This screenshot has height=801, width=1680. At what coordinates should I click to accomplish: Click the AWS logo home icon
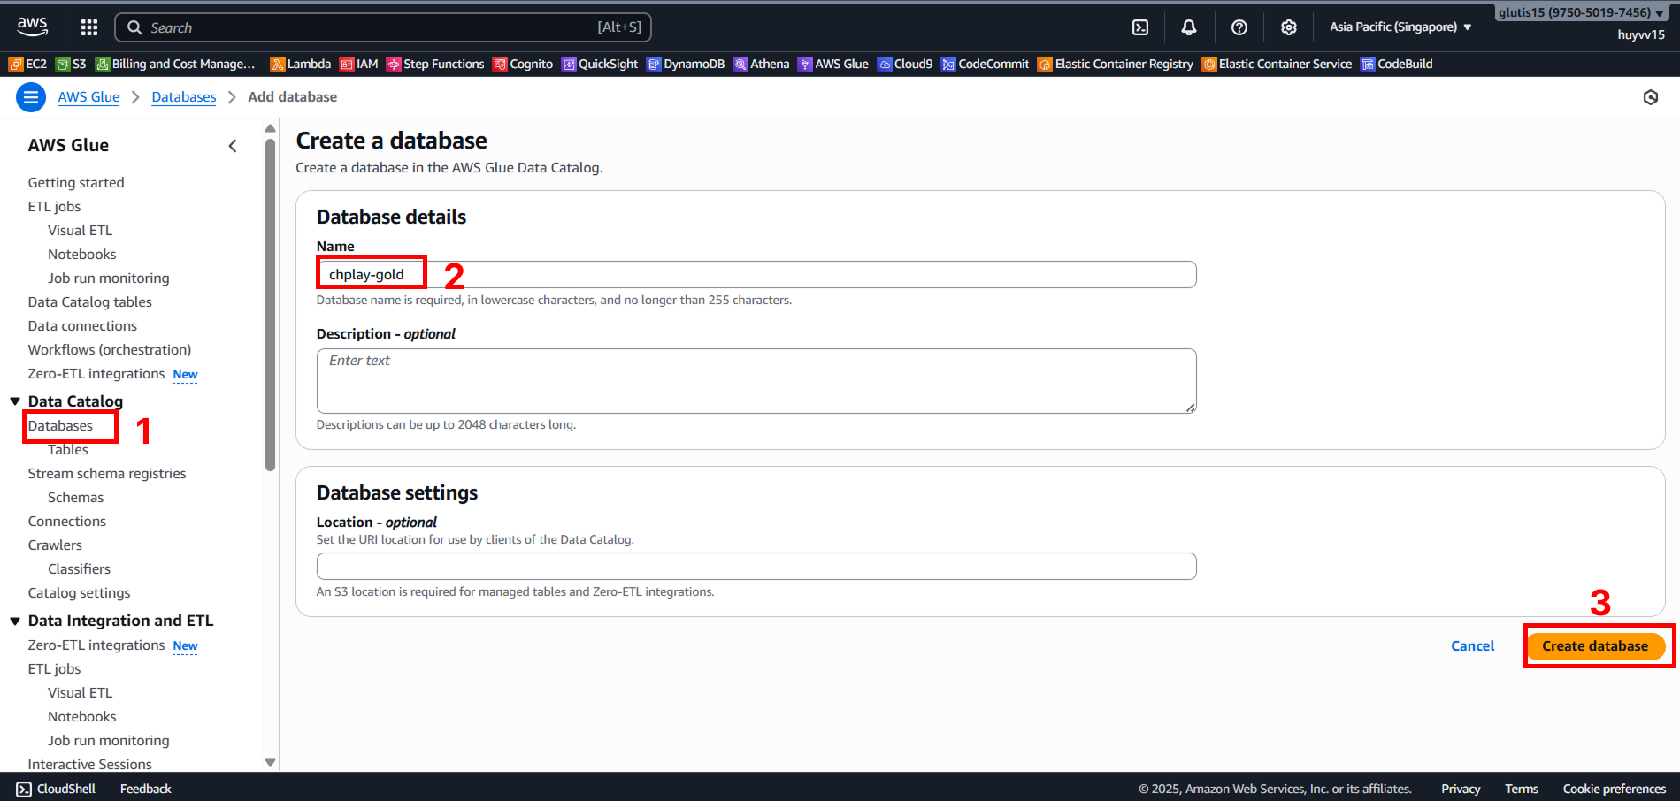(33, 27)
